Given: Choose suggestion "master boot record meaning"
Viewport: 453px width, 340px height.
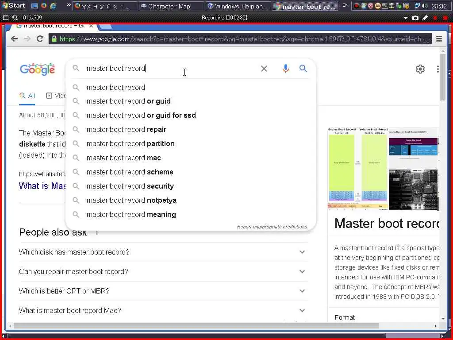Looking at the screenshot, I should coord(191,215).
